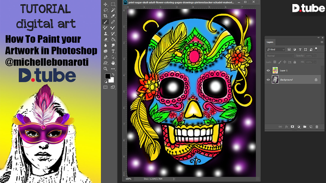Toggle Quick Mask mode

[105, 87]
